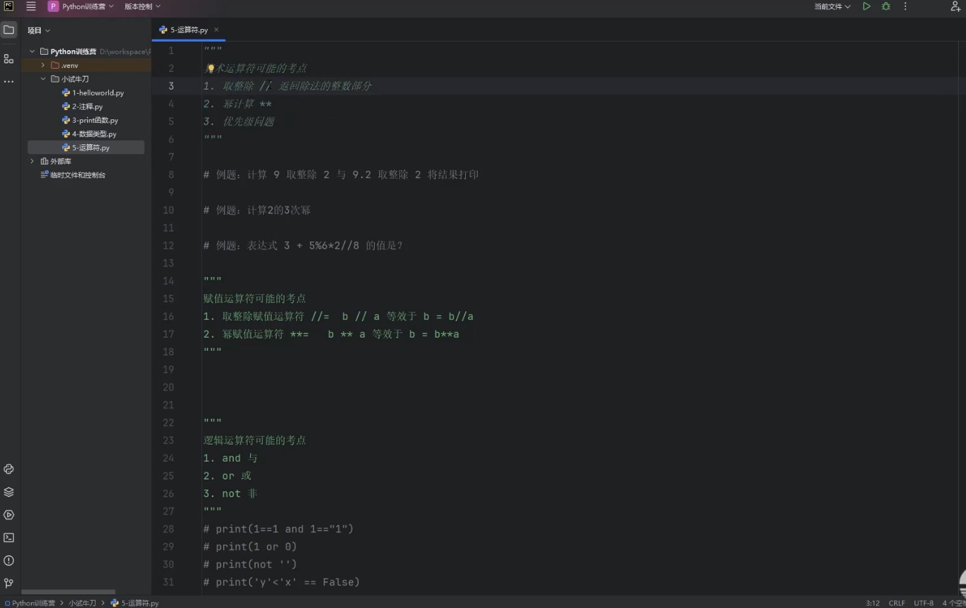Image resolution: width=966 pixels, height=608 pixels.
Task: Expand the 外部库 node
Action: [x=32, y=161]
